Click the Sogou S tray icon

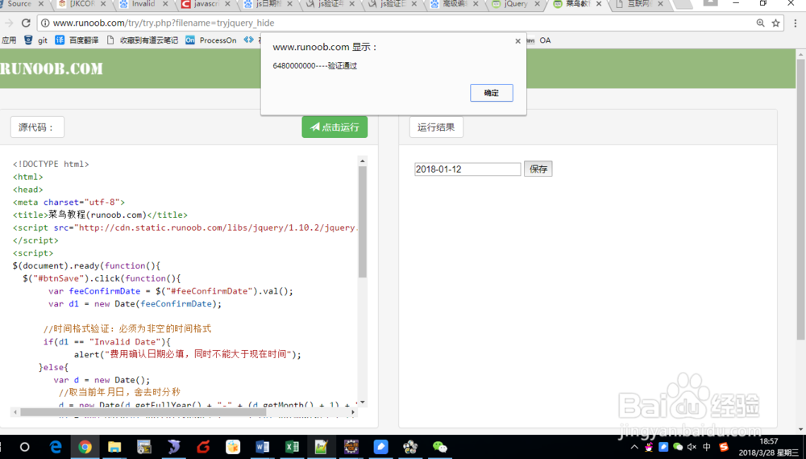[x=724, y=447]
